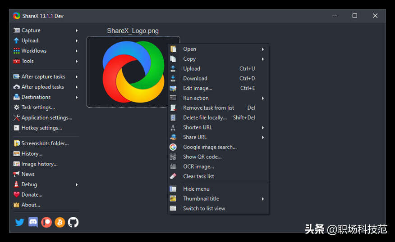Click the Hotkey settings icon
The height and width of the screenshot is (242, 395).
click(17, 128)
